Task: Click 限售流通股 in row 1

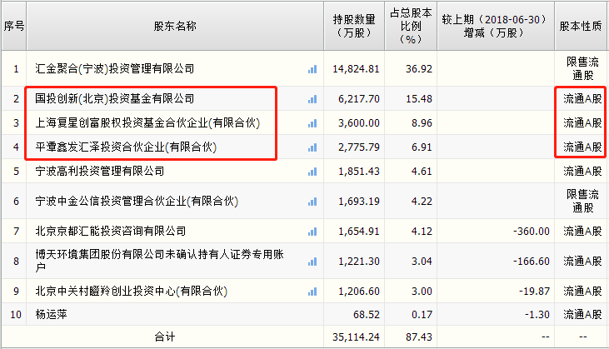Action: pos(582,68)
